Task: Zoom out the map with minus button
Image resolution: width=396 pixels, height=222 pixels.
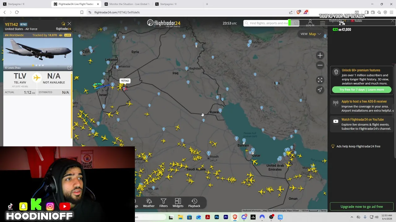Action: pyautogui.click(x=320, y=65)
